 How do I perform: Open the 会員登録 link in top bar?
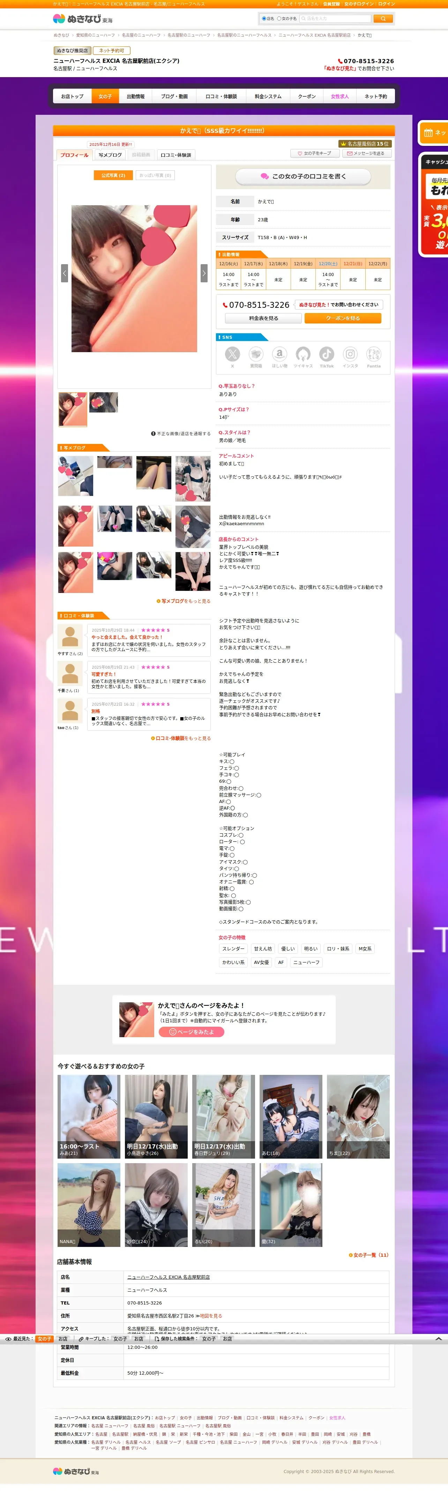click(x=331, y=3)
